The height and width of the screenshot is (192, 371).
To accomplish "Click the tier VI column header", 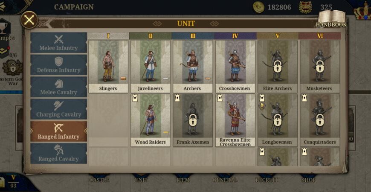I will [x=320, y=36].
